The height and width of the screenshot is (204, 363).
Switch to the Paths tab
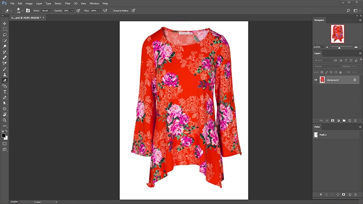(317, 127)
